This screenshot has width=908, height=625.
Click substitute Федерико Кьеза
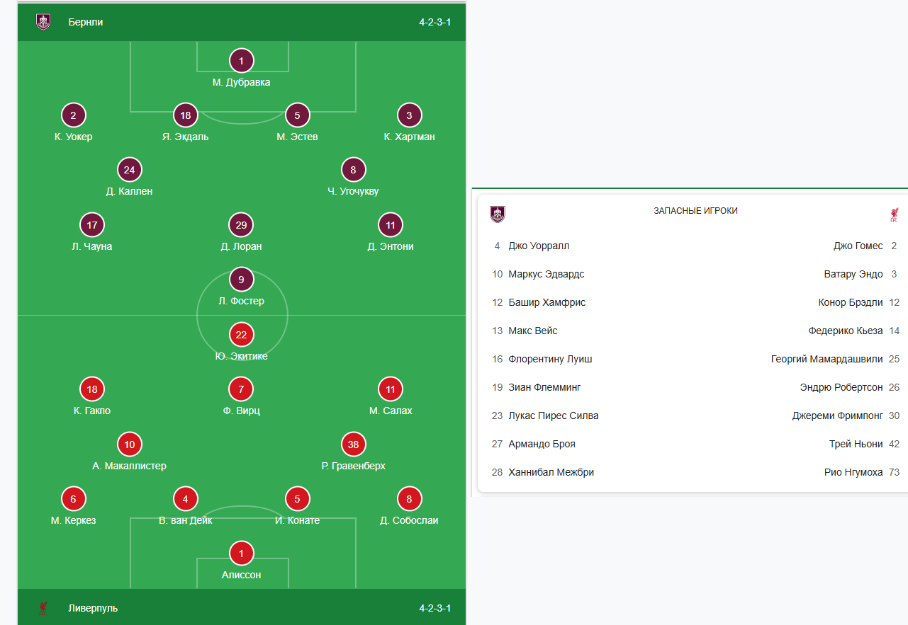click(845, 331)
